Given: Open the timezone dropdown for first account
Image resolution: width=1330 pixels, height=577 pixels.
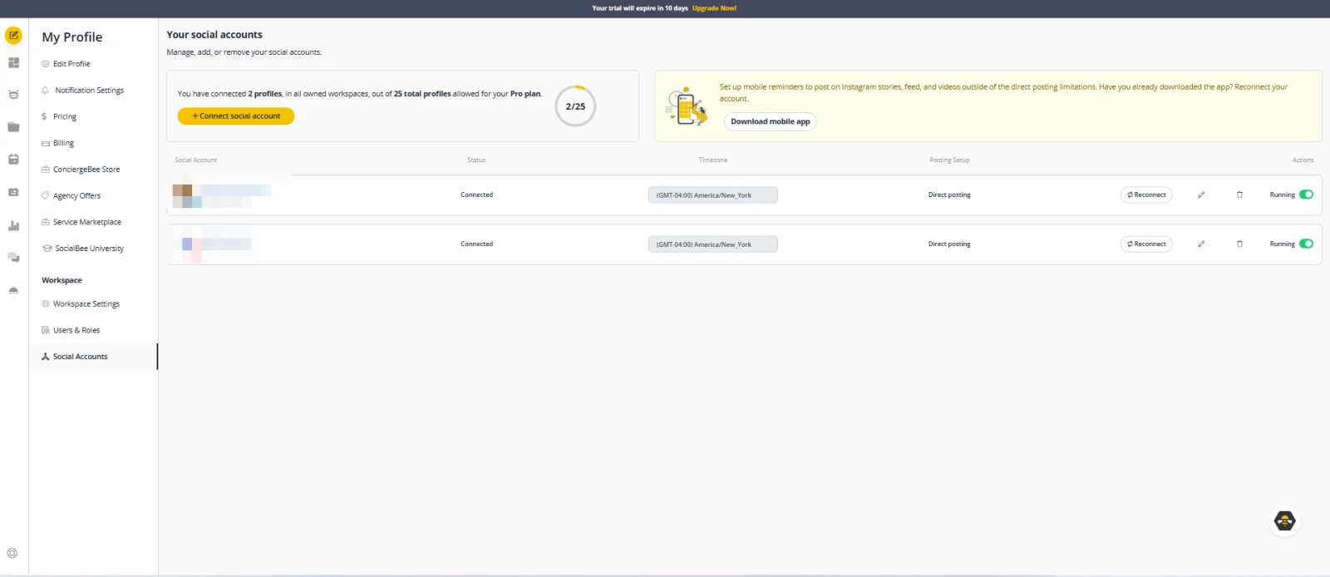Looking at the screenshot, I should [x=713, y=195].
